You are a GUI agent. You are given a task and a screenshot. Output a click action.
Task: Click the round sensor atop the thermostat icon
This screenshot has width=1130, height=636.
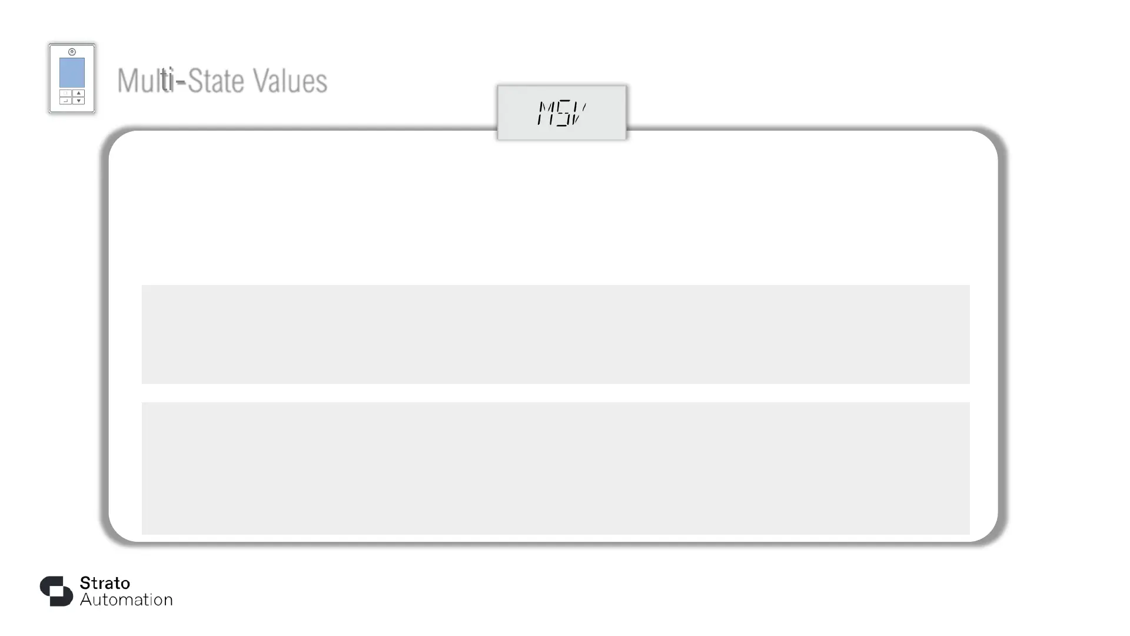point(72,52)
